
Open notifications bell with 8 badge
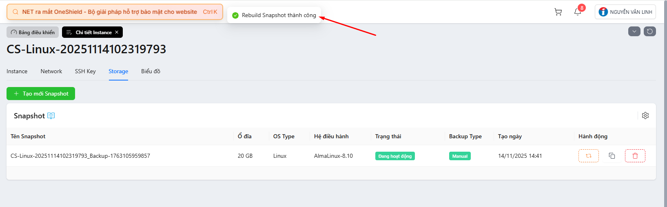click(578, 12)
